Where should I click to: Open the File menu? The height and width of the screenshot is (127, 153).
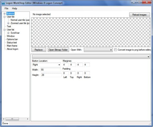point(6,8)
